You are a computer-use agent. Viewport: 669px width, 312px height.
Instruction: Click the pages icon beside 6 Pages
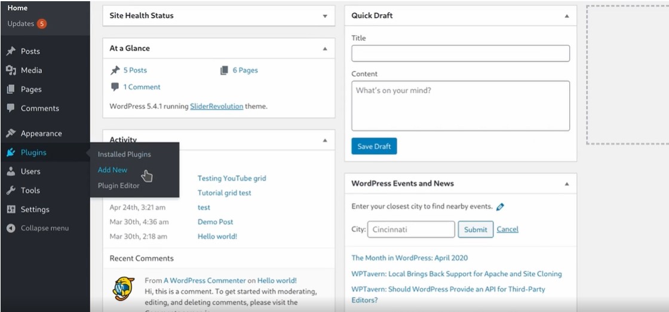[x=225, y=71]
